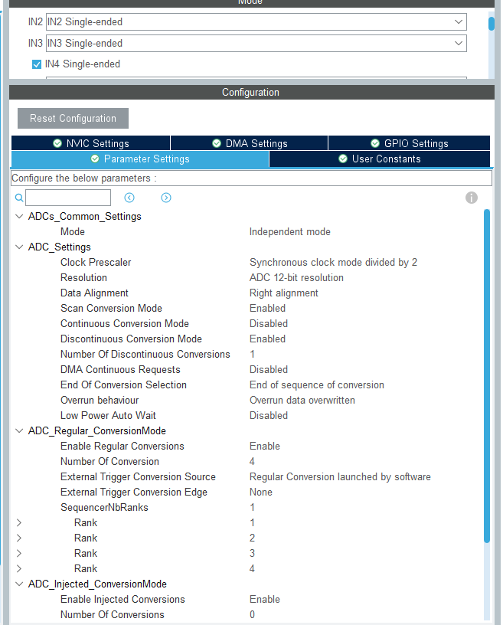The height and width of the screenshot is (625, 503).
Task: Click the Mode panel scrollbar thumb
Action: pyautogui.click(x=492, y=24)
